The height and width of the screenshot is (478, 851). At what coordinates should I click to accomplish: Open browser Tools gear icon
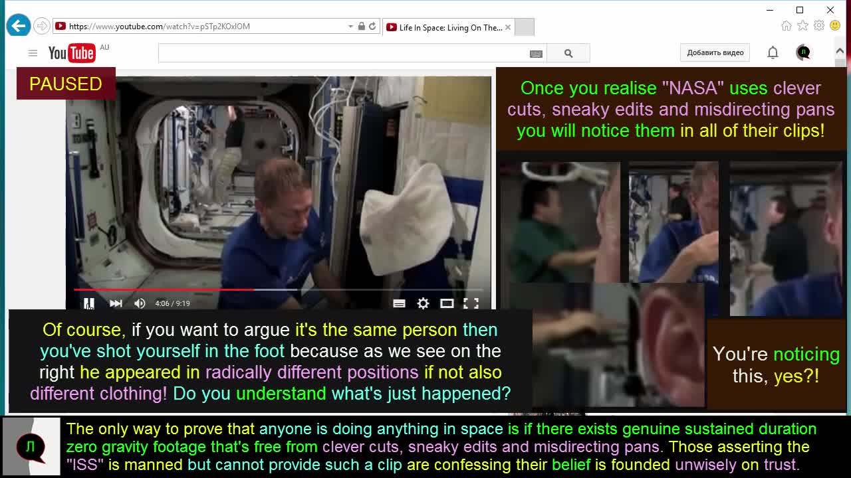[x=819, y=26]
